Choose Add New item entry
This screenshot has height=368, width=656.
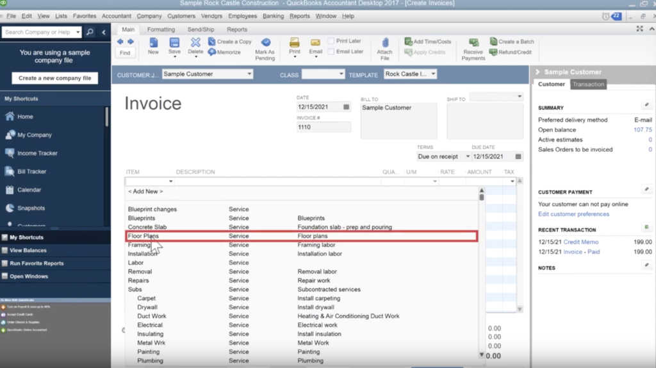point(145,191)
